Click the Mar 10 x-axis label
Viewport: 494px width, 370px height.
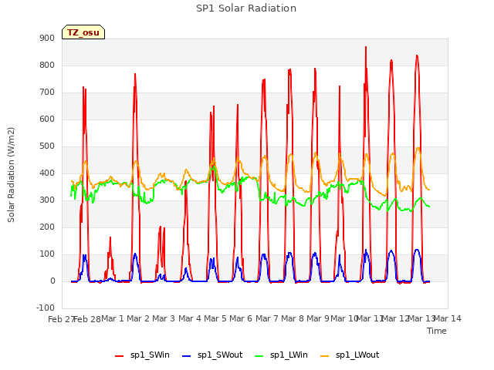tap(344, 318)
